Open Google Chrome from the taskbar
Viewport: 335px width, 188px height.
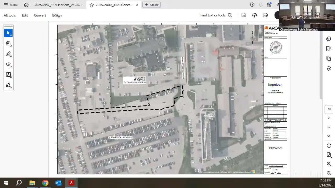(45, 183)
